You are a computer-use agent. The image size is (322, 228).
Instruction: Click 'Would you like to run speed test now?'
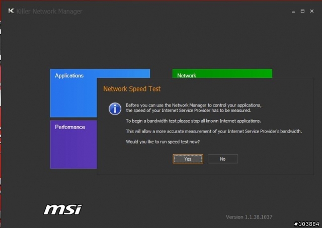point(163,142)
